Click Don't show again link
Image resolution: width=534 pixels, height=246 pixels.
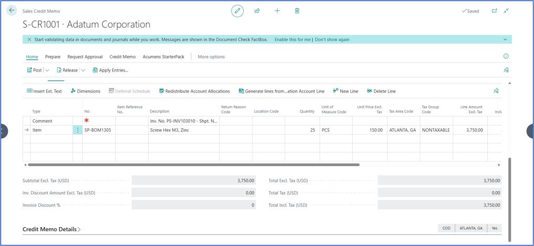(332, 39)
